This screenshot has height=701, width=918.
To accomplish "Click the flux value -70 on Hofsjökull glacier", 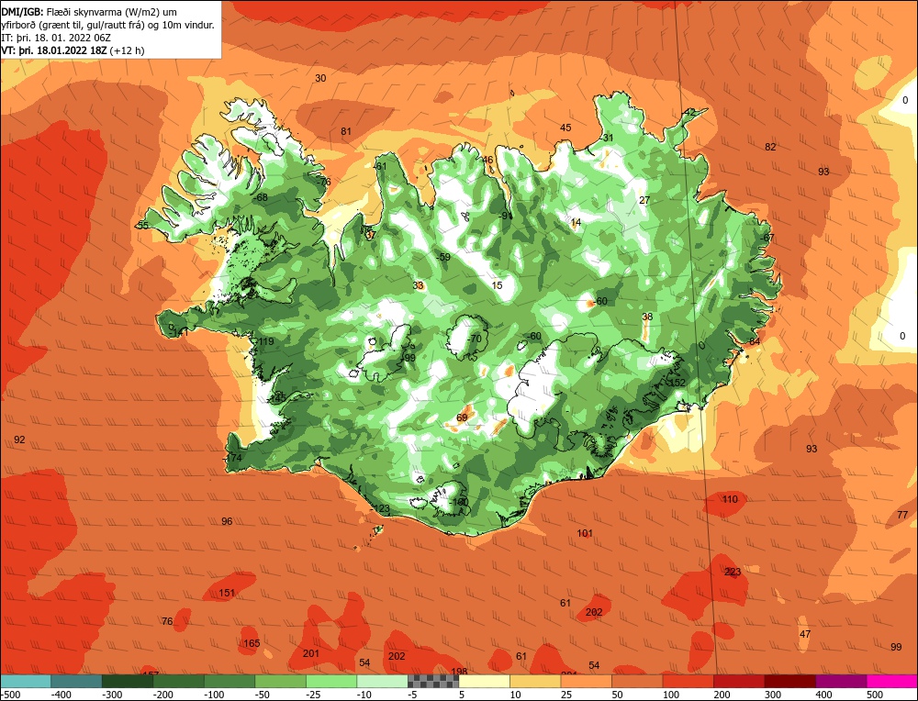I will 475,339.
